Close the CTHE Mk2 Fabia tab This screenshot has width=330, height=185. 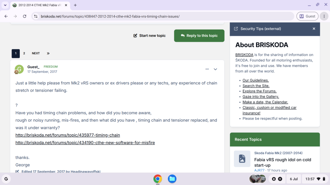tap(66, 5)
